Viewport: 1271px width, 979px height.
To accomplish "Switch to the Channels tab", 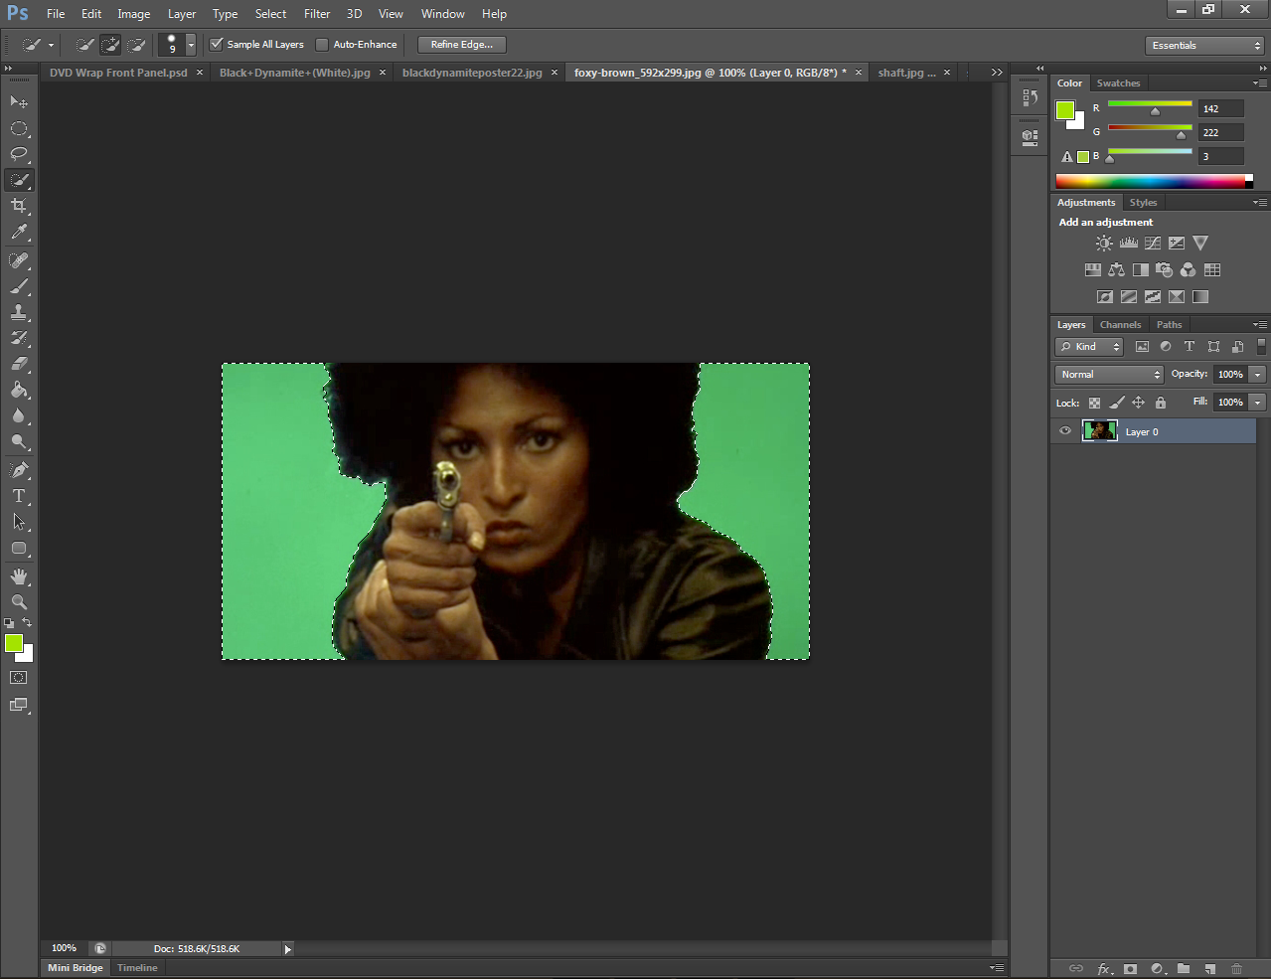I will (x=1120, y=325).
